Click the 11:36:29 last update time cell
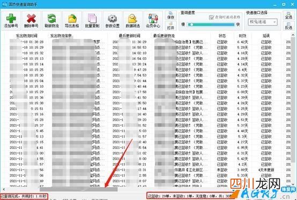The height and width of the screenshot is (200, 297). point(139,42)
